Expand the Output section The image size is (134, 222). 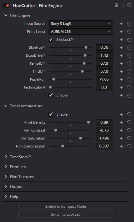(6, 187)
